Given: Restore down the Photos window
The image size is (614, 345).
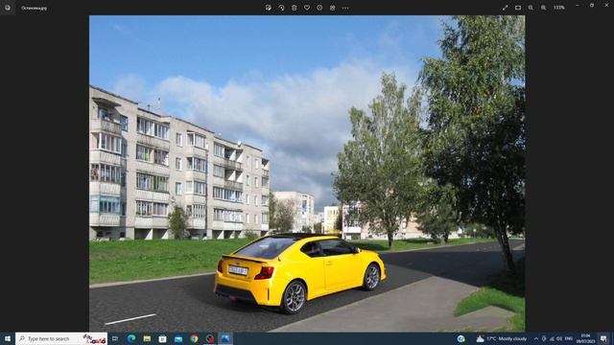Looking at the screenshot, I should point(592,5).
